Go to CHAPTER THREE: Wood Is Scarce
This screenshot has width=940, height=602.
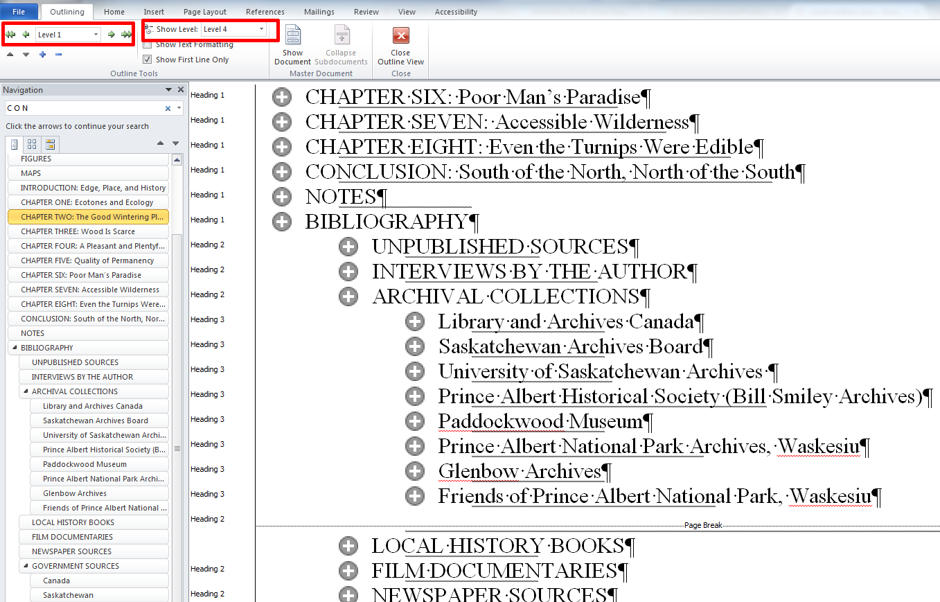89,231
